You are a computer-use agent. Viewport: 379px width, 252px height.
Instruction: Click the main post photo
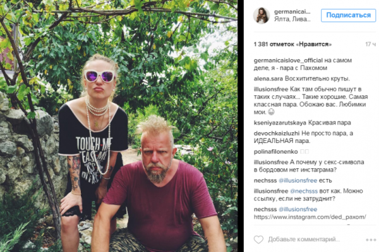(119, 126)
